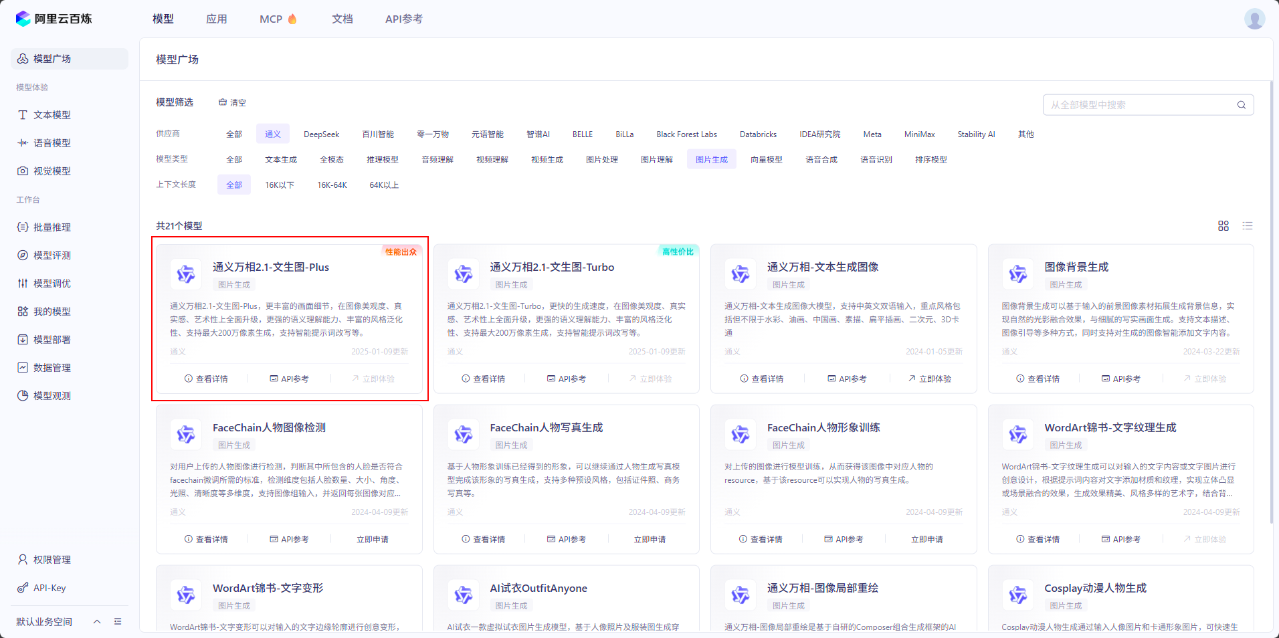Open 模型部署 in the sidebar
Screen dimensions: 1279x638
coord(70,340)
